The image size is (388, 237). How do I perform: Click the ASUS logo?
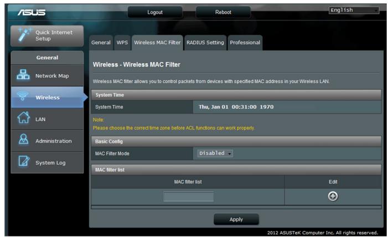click(x=32, y=12)
